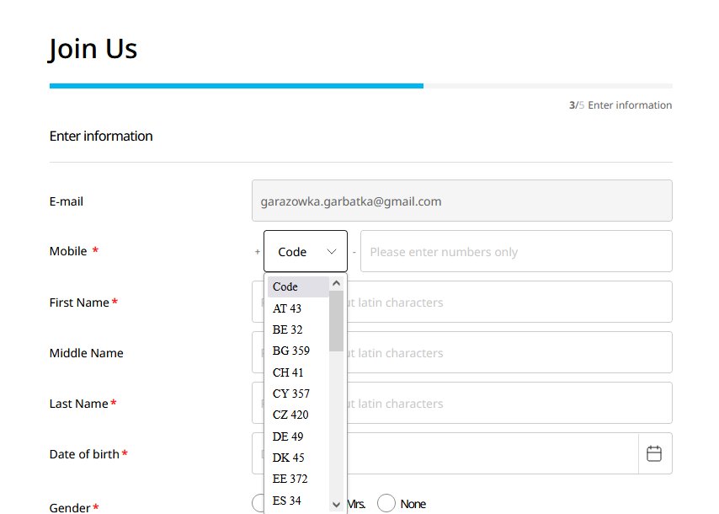Viewport: 719px width, 514px height.
Task: Click the scroll down arrow in code list
Action: (x=336, y=505)
